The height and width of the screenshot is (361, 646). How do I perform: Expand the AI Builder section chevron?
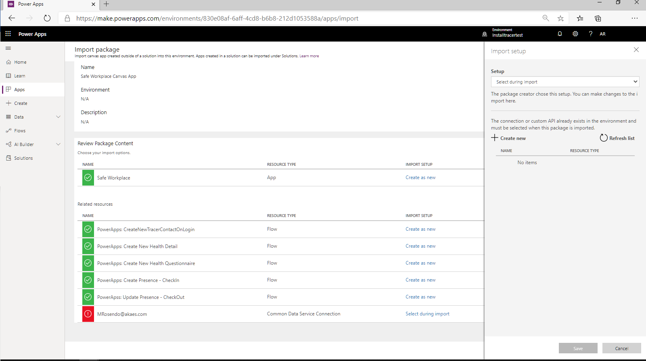pyautogui.click(x=58, y=144)
